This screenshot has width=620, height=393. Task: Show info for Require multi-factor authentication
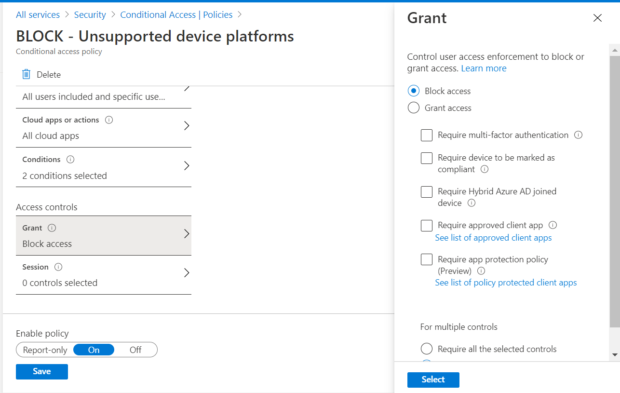pos(579,135)
